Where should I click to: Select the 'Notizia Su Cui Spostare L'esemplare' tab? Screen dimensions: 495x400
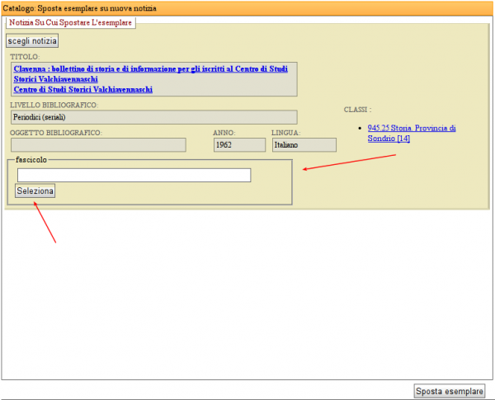click(70, 22)
